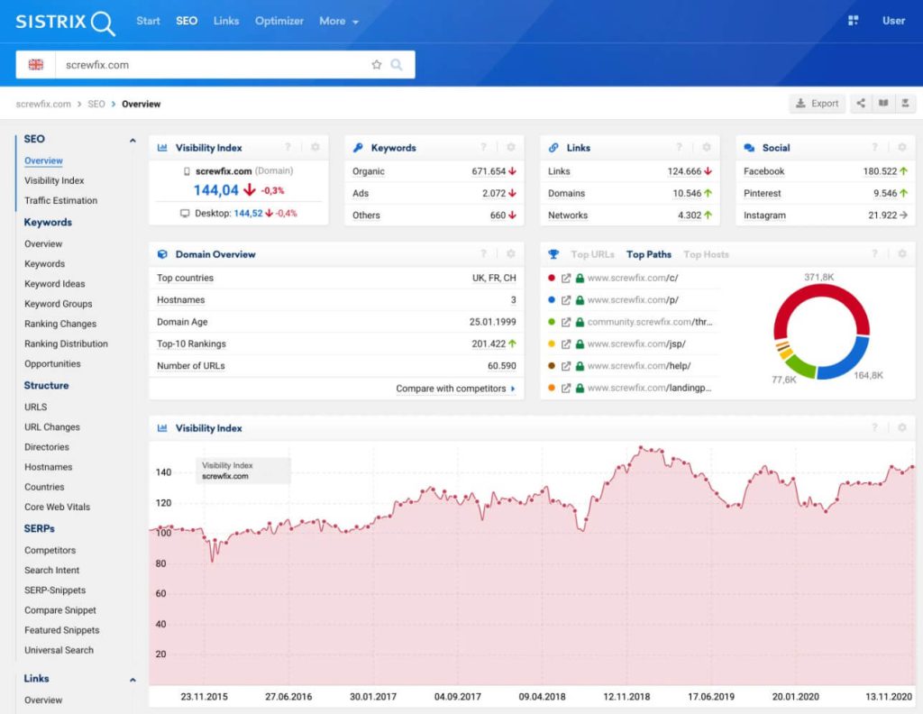Image resolution: width=923 pixels, height=714 pixels.
Task: Open the Keywords widget settings gear
Action: pyautogui.click(x=511, y=147)
